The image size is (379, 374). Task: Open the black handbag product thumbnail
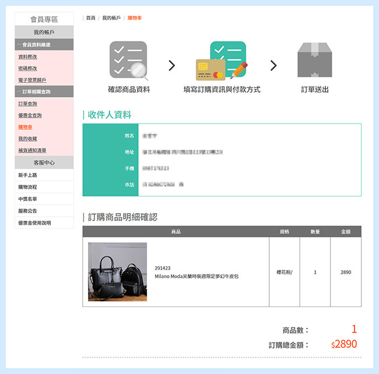tap(117, 271)
